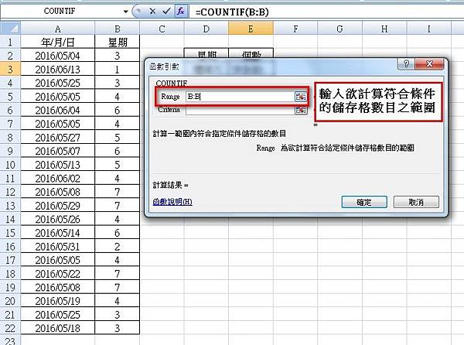Image resolution: width=464 pixels, height=345 pixels.
Task: Click cell containing 2016/06/13
Action: coord(58,70)
